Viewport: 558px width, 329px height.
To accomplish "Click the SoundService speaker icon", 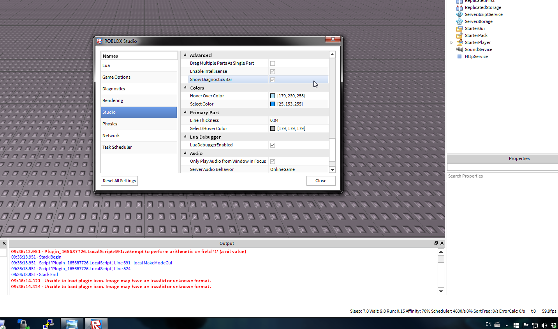I will (459, 49).
